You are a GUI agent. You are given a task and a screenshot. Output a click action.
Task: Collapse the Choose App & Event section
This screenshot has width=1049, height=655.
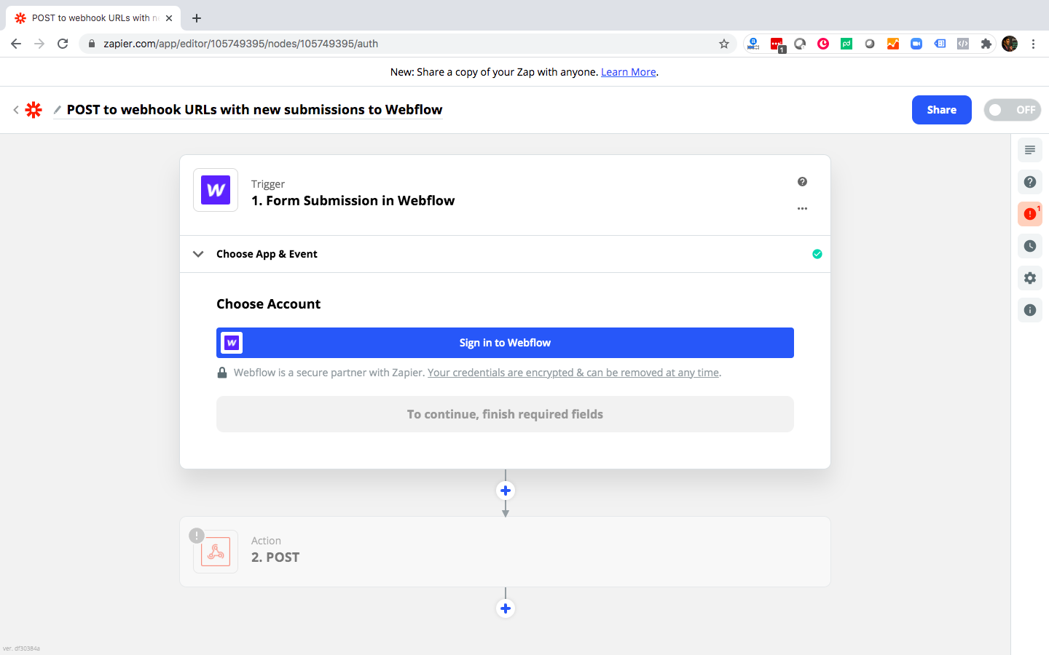tap(198, 254)
